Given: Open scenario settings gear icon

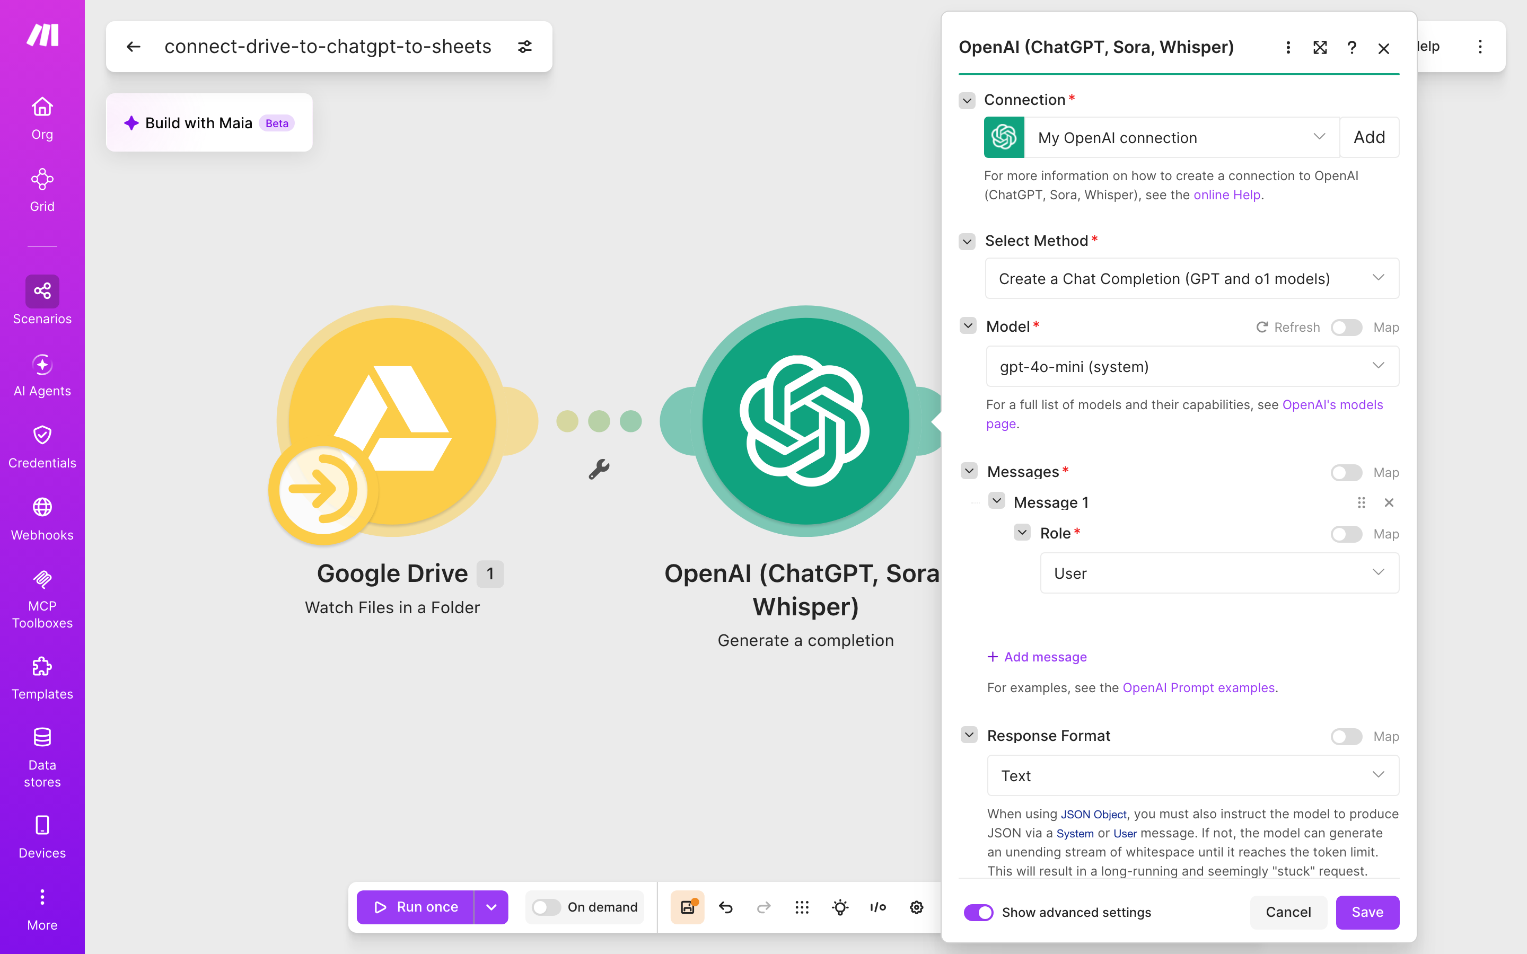Looking at the screenshot, I should [x=916, y=907].
